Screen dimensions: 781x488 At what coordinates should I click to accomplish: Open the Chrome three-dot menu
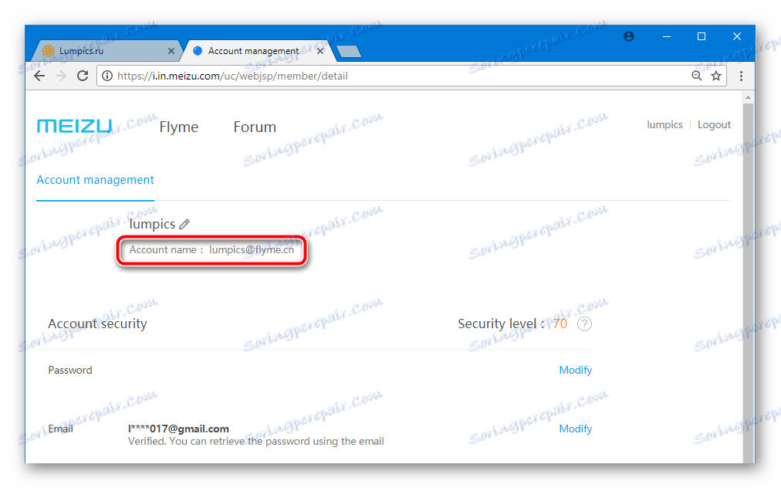(741, 76)
